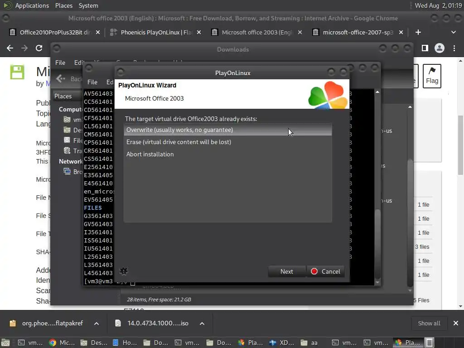Open Chrome profile avatar
The height and width of the screenshot is (348, 464).
tap(440, 48)
